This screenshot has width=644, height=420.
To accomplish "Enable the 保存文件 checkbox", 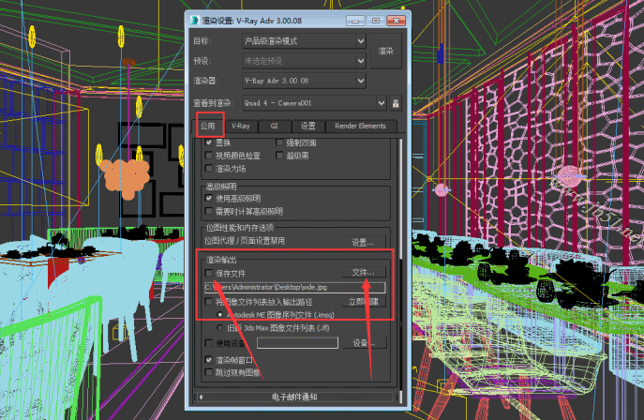I will pos(209,273).
